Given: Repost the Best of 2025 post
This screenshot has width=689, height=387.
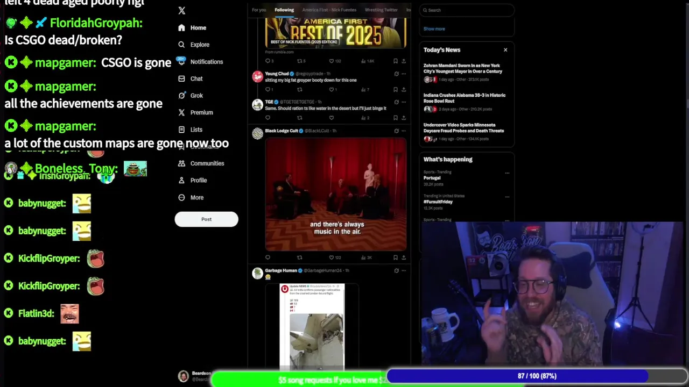Looking at the screenshot, I should pos(300,61).
